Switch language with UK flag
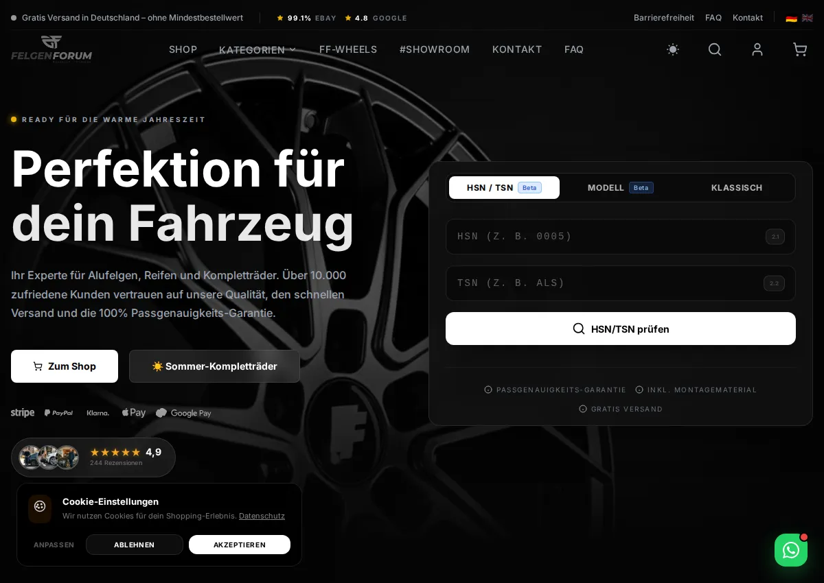The image size is (824, 583). (x=808, y=18)
